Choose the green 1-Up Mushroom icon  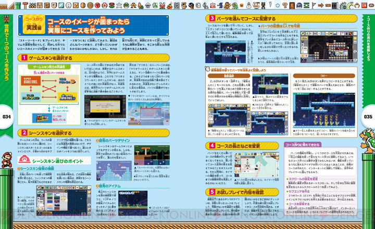pos(126,5)
